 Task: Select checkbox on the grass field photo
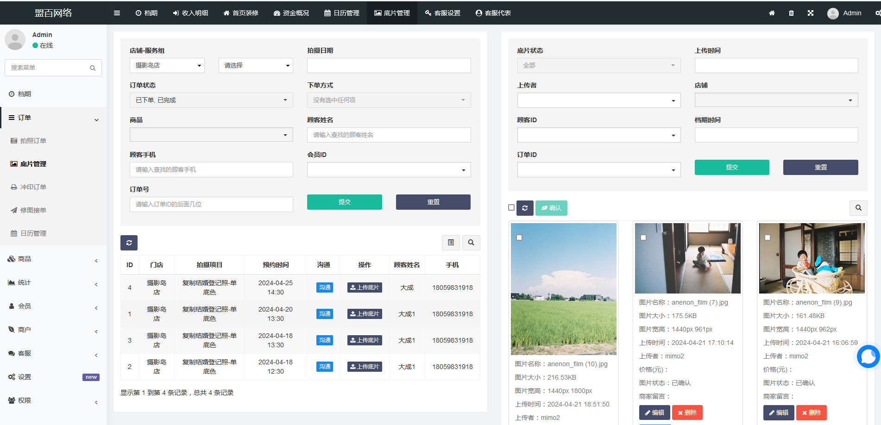pos(519,237)
